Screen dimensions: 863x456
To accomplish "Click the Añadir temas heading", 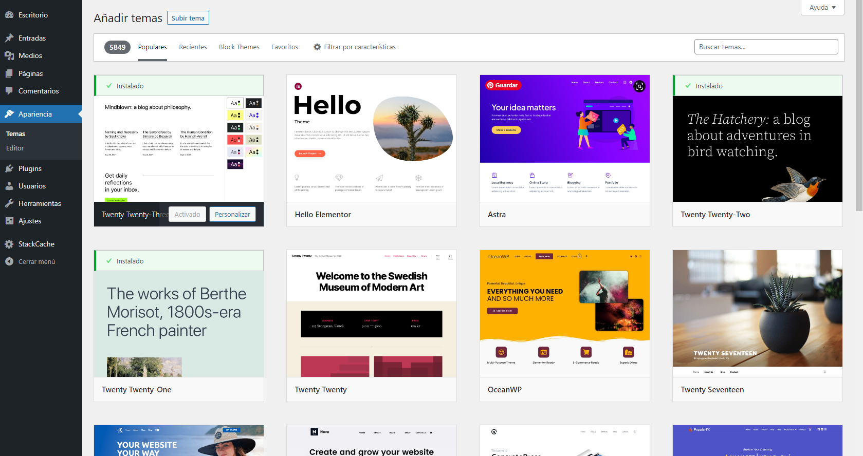I will [128, 18].
